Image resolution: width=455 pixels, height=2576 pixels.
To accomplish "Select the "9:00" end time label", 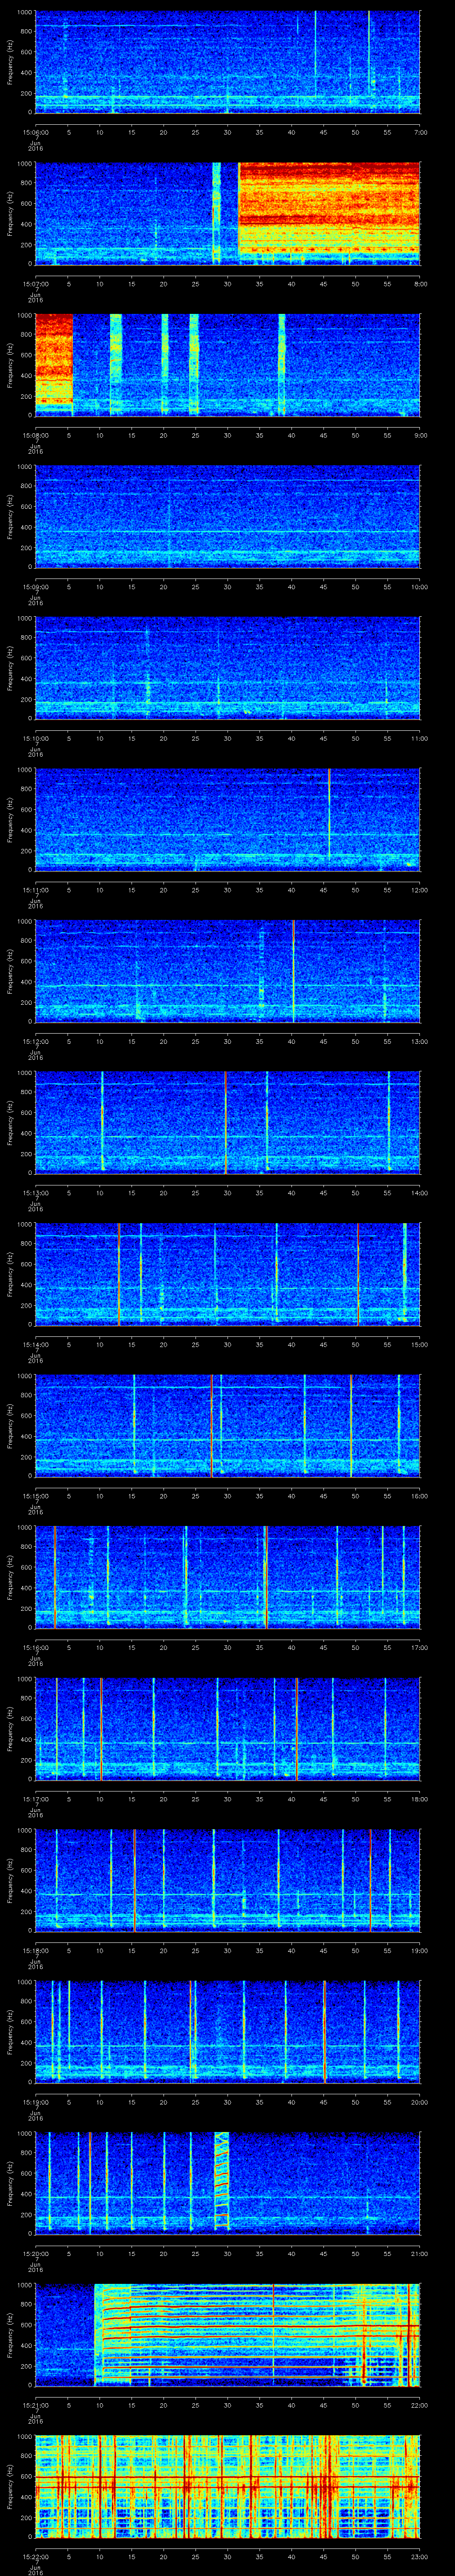I will point(420,435).
